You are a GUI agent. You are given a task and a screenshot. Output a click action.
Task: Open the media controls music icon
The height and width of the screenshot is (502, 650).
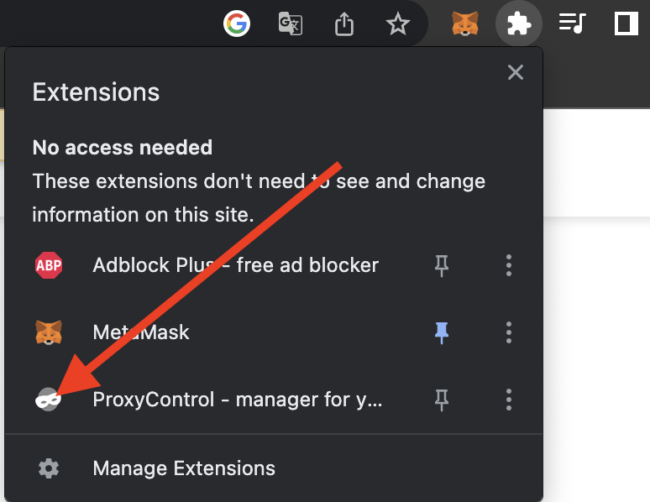(x=573, y=23)
